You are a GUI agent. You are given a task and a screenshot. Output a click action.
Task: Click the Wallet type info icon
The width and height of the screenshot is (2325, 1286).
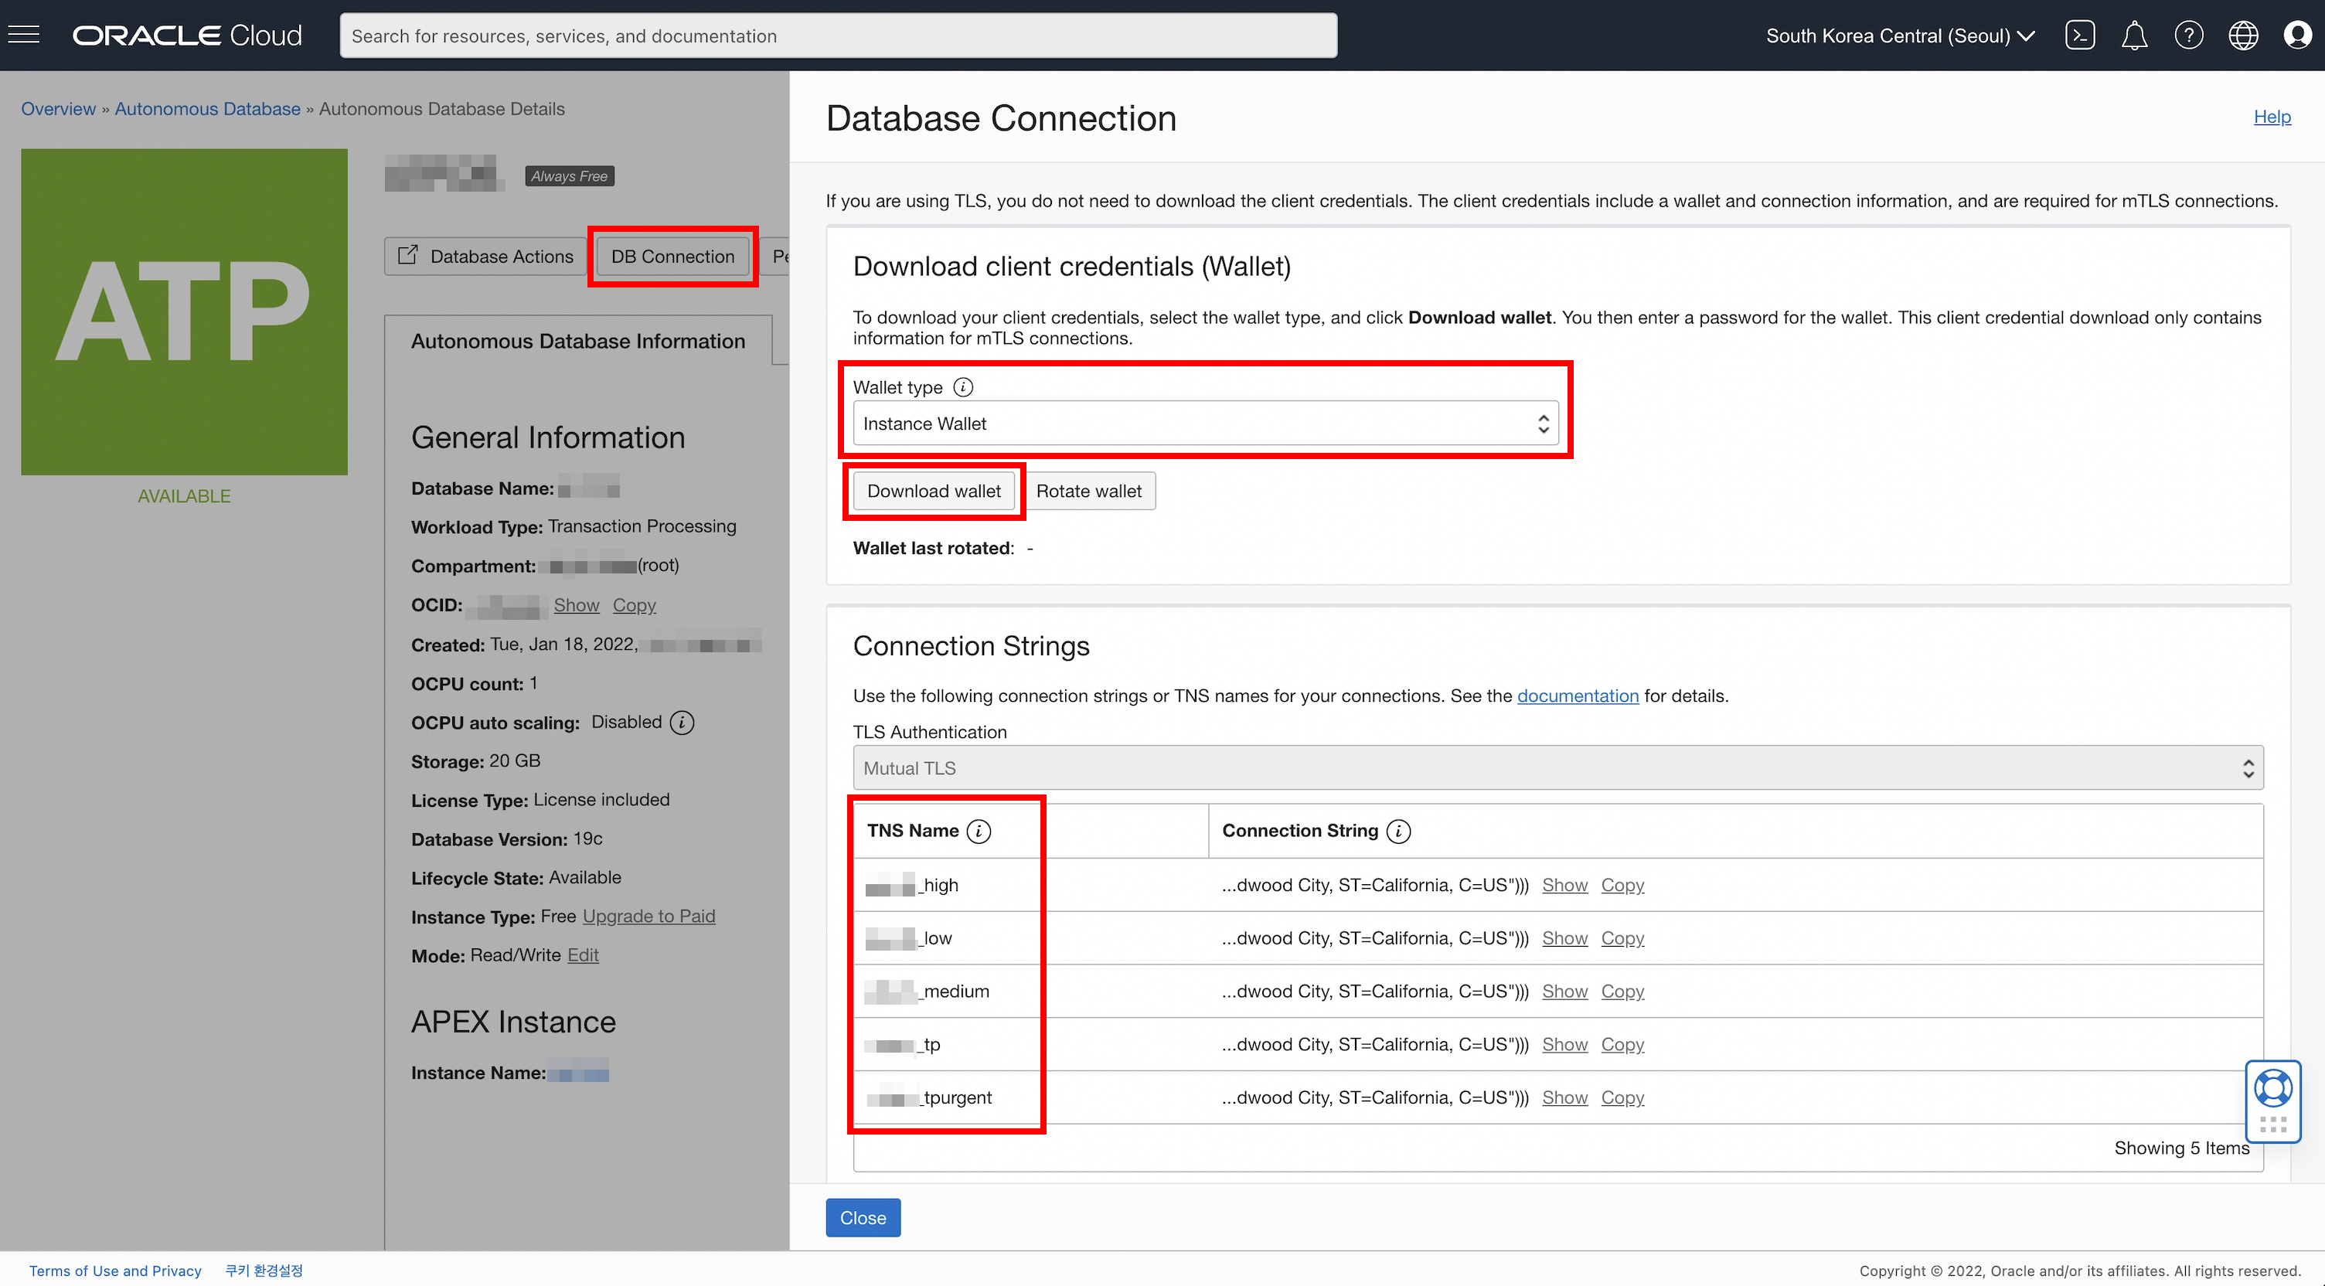click(x=963, y=387)
